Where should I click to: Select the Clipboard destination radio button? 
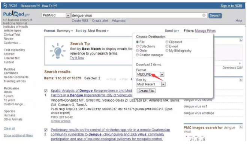(167, 42)
